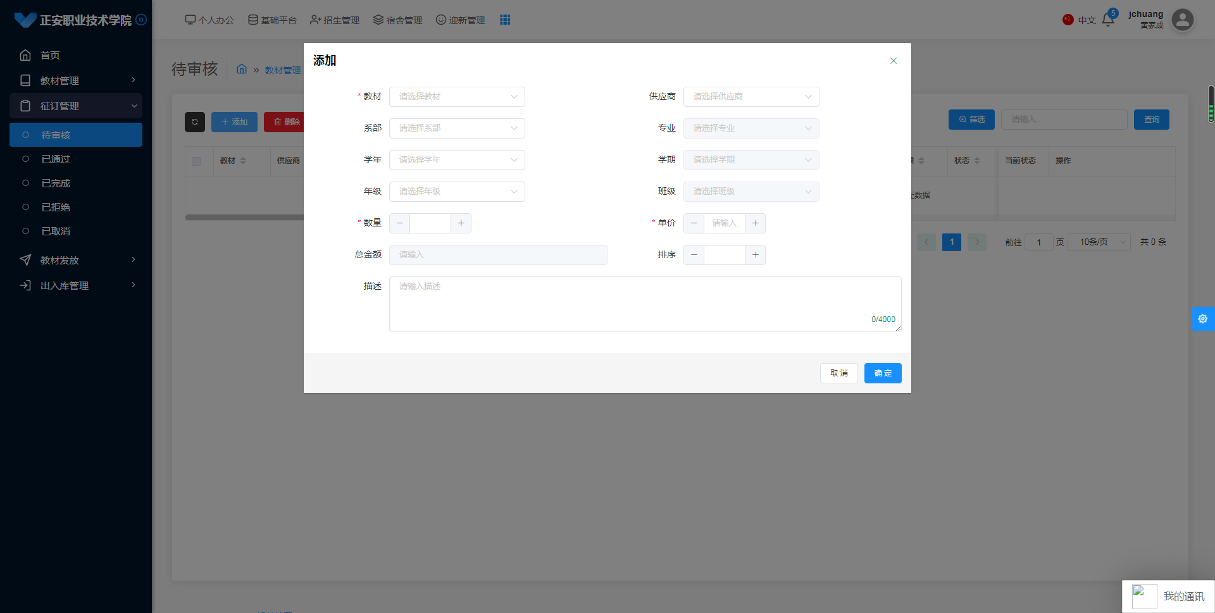
Task: Open the 教材 dropdown
Action: point(457,97)
